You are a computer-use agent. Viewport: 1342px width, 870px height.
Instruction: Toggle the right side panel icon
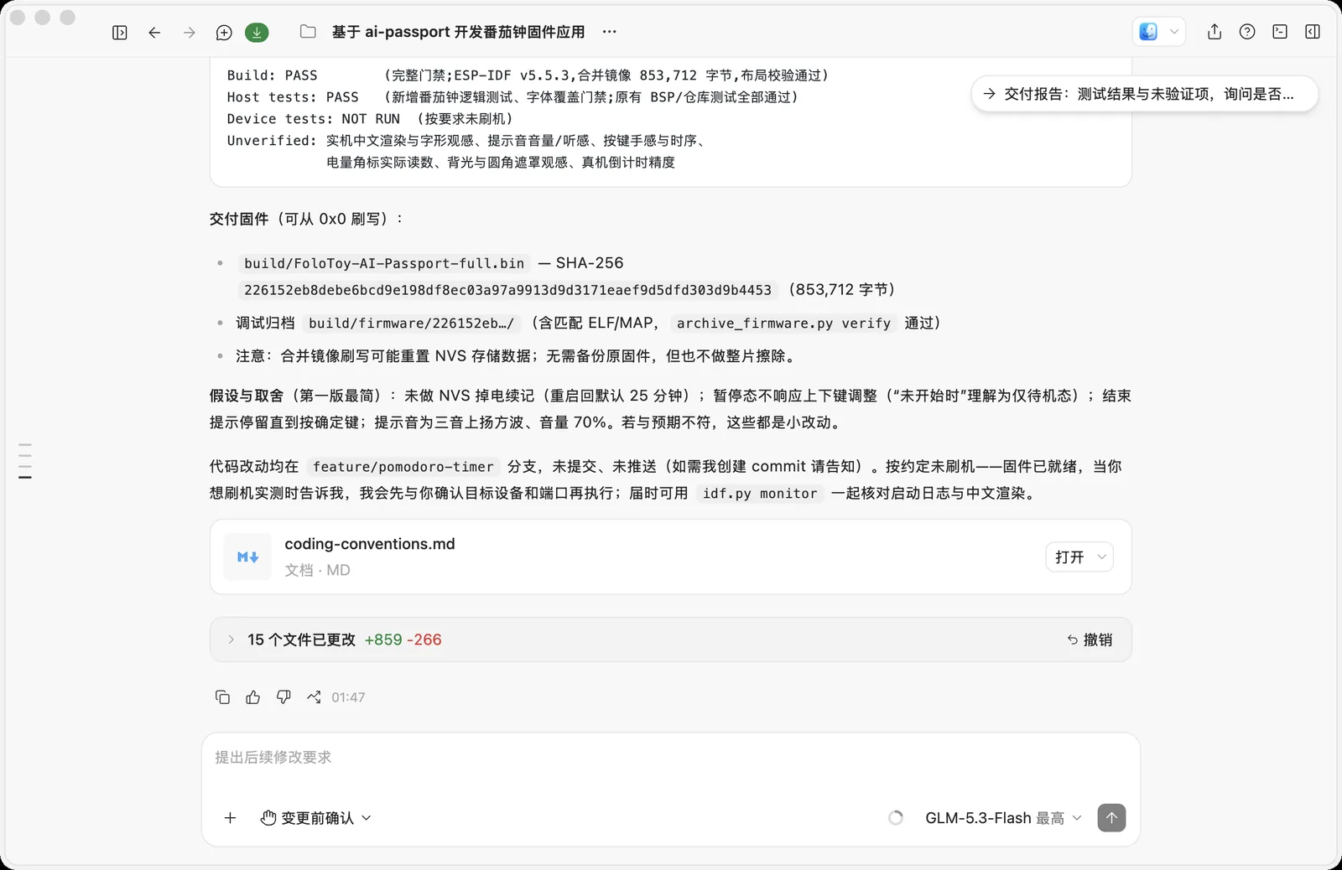[x=1313, y=32]
